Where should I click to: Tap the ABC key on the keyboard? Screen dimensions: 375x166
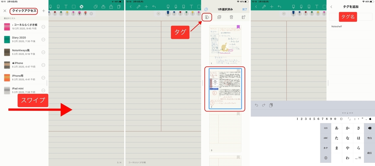[x=325, y=138]
